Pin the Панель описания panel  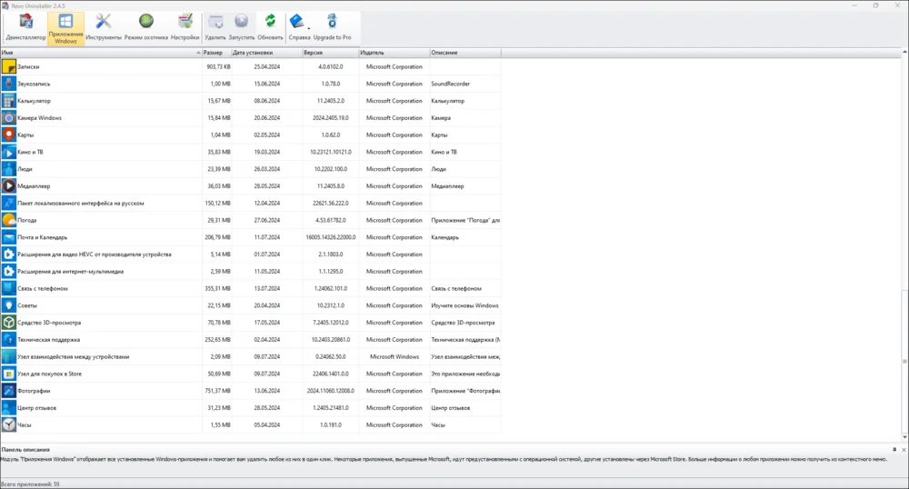[894, 450]
